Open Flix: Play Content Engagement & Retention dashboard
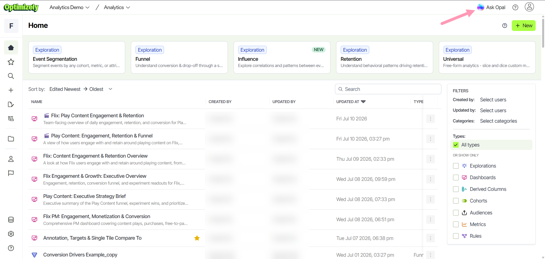 pyautogui.click(x=97, y=116)
